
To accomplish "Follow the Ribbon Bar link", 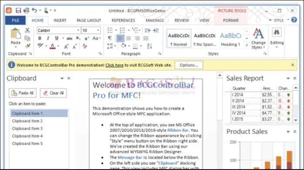I will (x=178, y=130).
